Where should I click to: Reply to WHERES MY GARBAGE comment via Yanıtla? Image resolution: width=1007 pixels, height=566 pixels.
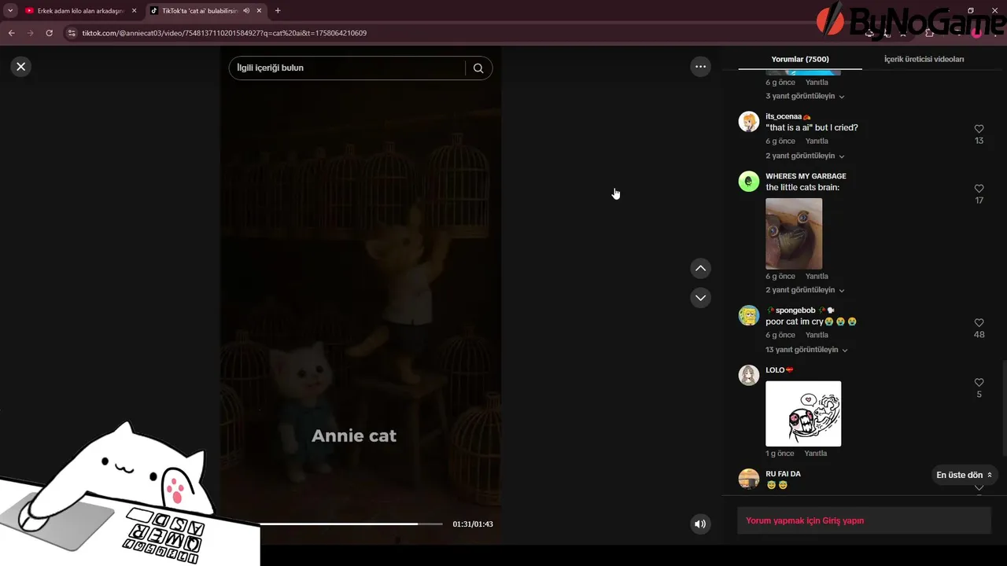817,277
